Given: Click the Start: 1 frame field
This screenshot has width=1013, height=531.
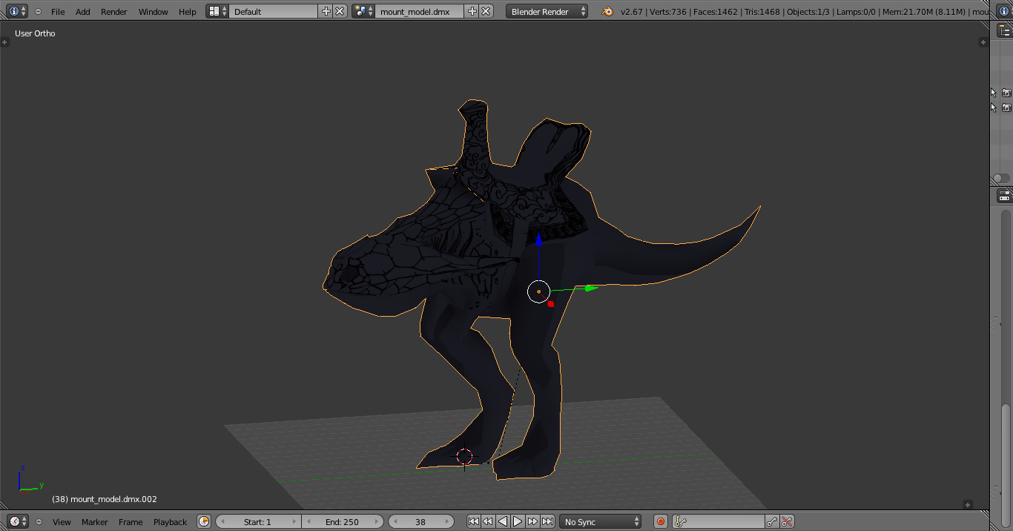Looking at the screenshot, I should click(258, 521).
